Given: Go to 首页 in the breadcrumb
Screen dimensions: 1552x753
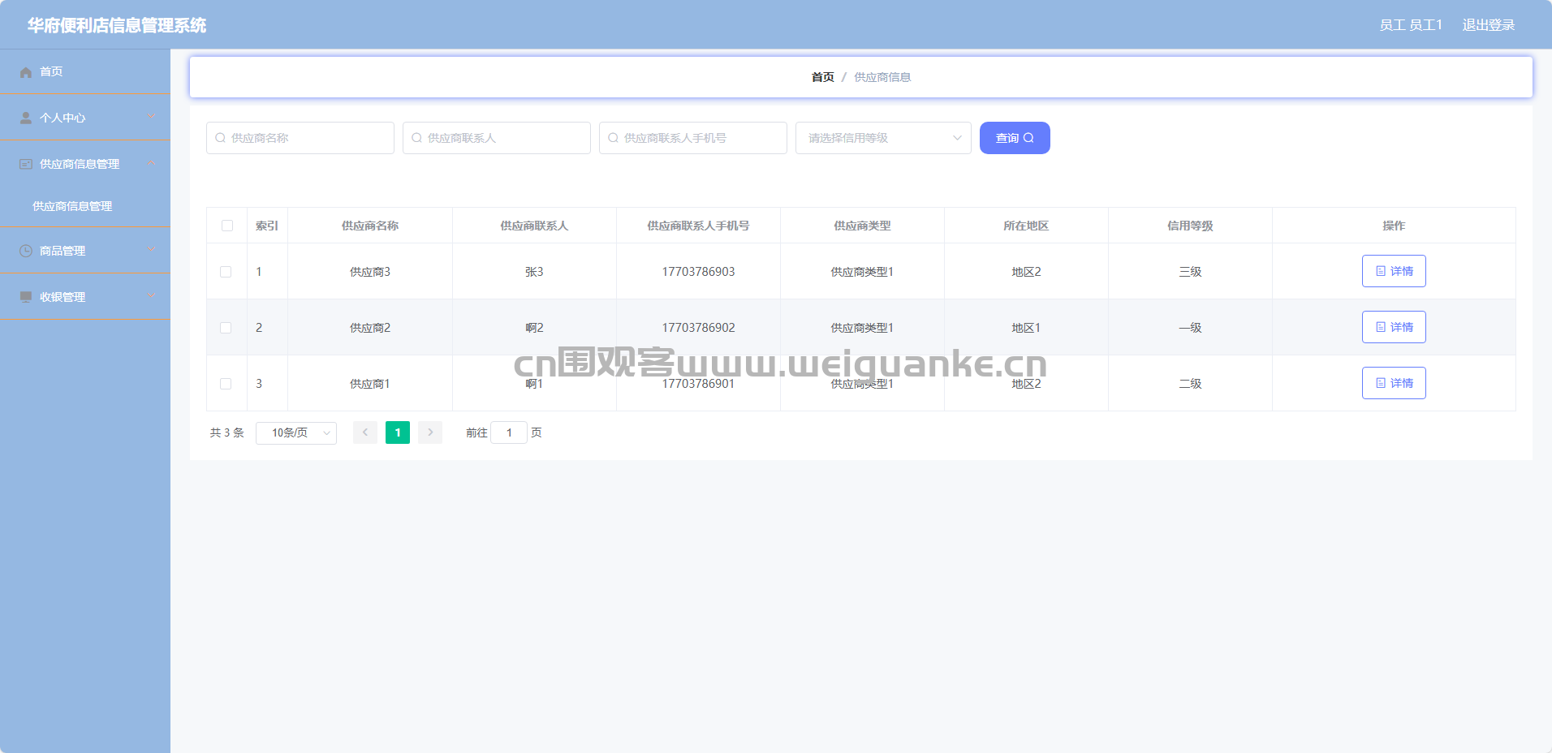Looking at the screenshot, I should tap(822, 77).
